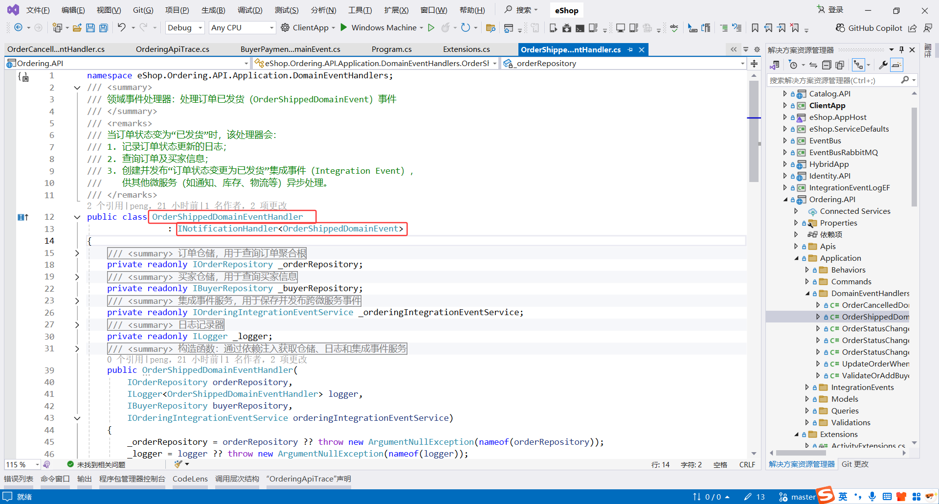The width and height of the screenshot is (939, 504).
Task: Click the CRLF line ending indicator
Action: point(747,465)
